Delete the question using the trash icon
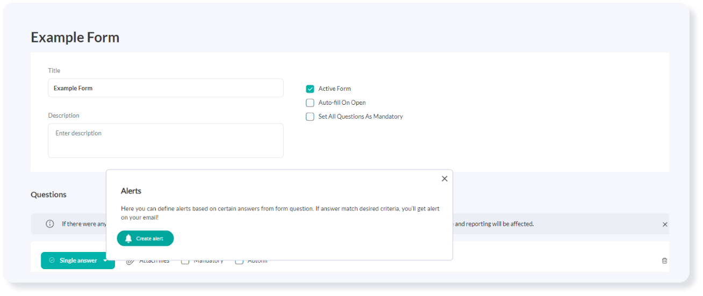This screenshot has height=296, width=703. pyautogui.click(x=664, y=261)
